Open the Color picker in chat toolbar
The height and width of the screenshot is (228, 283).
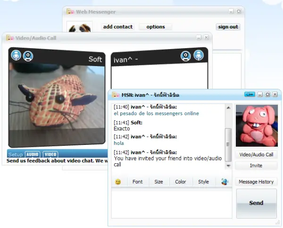tap(181, 182)
